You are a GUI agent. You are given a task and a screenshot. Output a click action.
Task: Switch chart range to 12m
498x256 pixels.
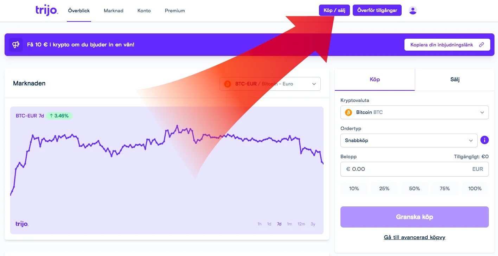pos(301,224)
